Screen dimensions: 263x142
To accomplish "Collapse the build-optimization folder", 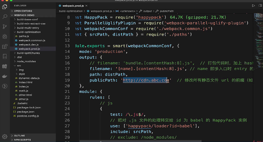I will [29, 32].
